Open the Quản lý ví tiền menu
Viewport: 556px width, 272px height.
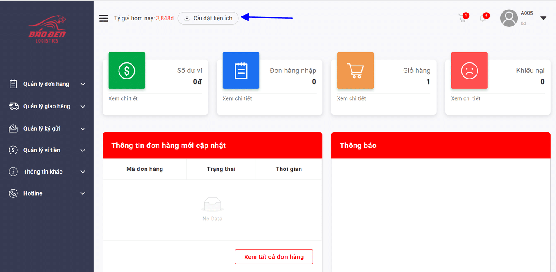42,150
